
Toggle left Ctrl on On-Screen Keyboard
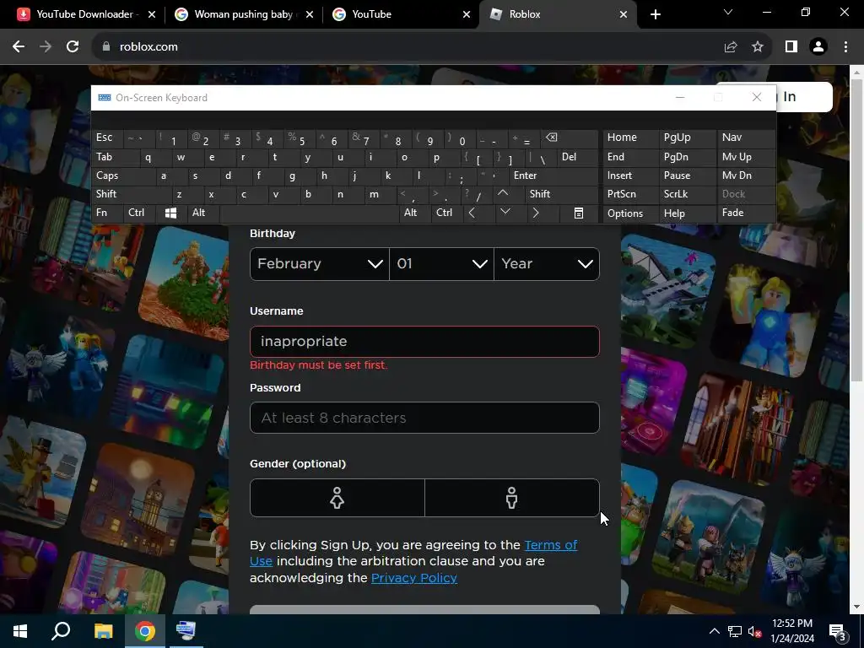(140, 213)
